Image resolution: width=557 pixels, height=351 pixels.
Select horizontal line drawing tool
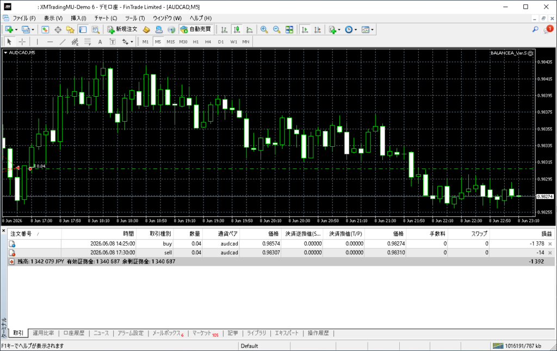(x=50, y=41)
